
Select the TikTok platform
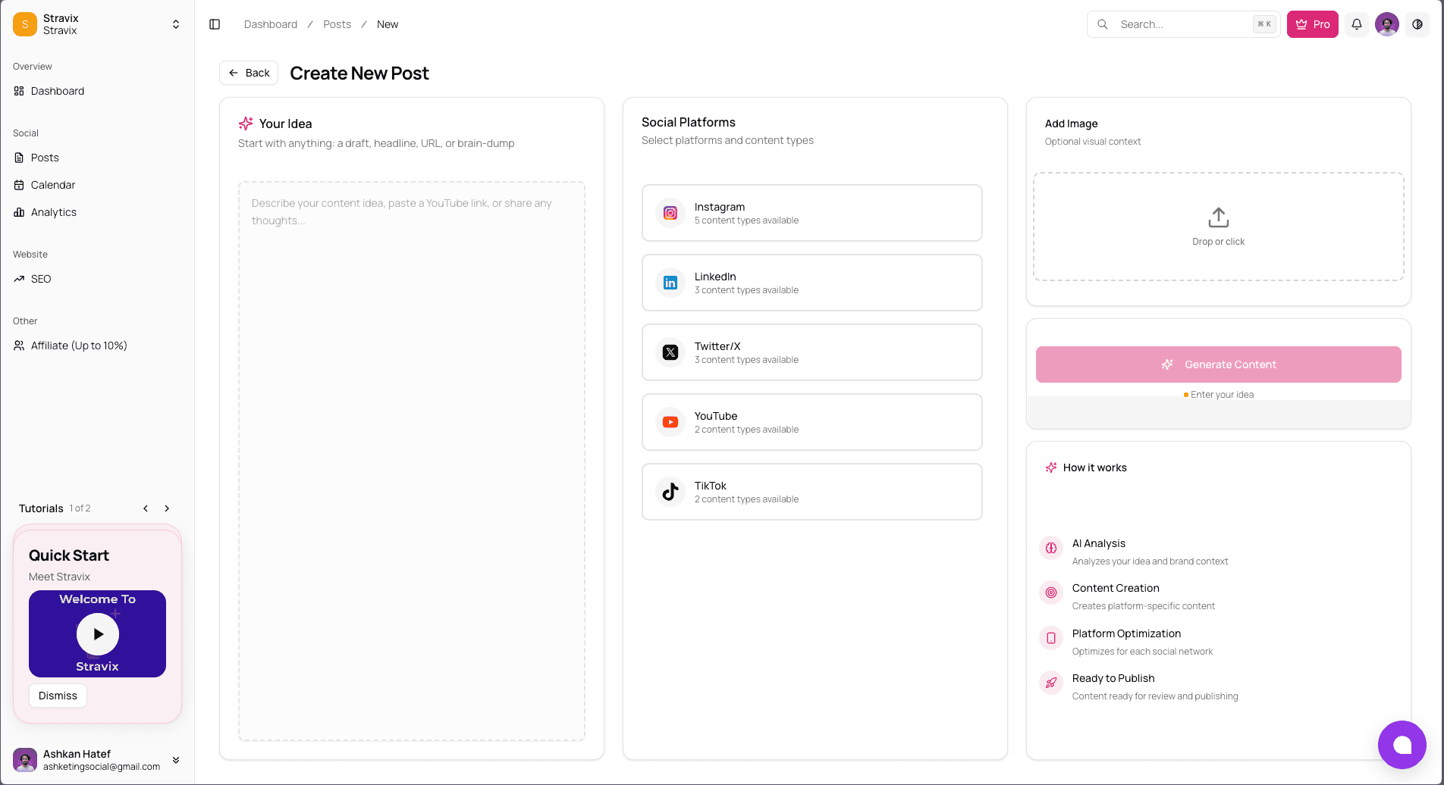click(x=811, y=492)
